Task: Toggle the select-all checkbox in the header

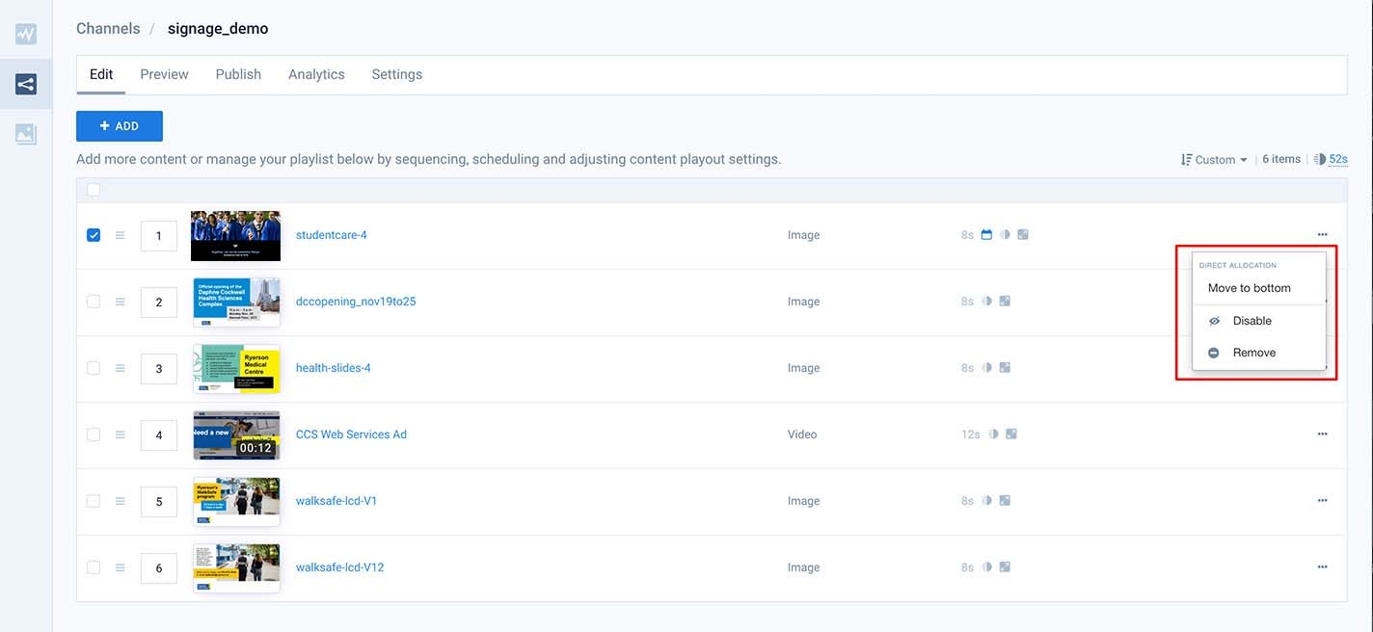Action: click(94, 190)
